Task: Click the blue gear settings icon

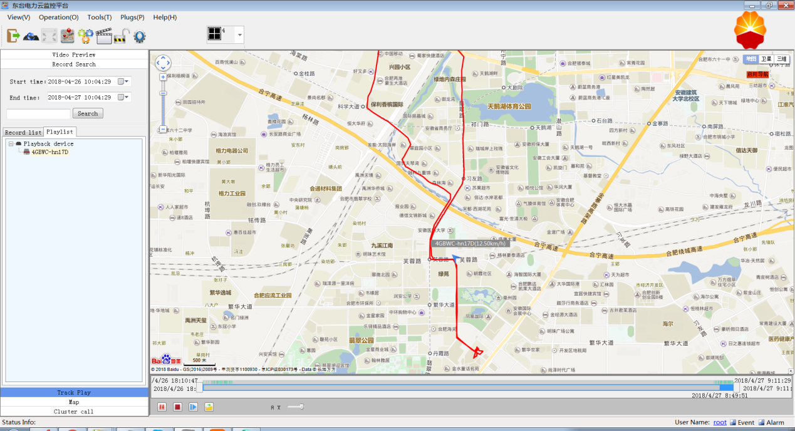Action: pyautogui.click(x=139, y=36)
